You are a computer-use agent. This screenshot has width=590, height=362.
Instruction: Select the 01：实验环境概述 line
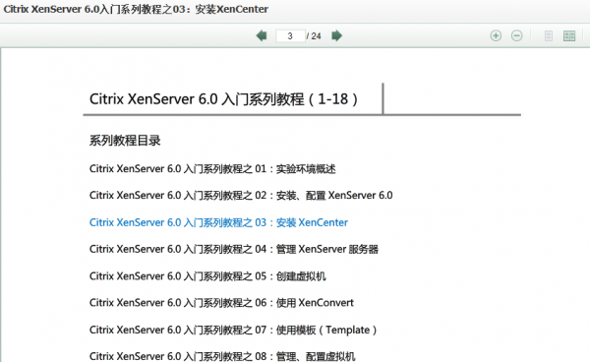pos(212,168)
